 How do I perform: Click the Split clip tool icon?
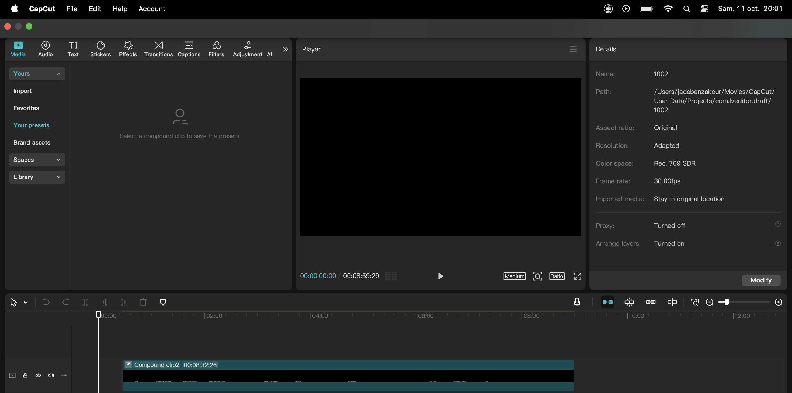(x=85, y=302)
